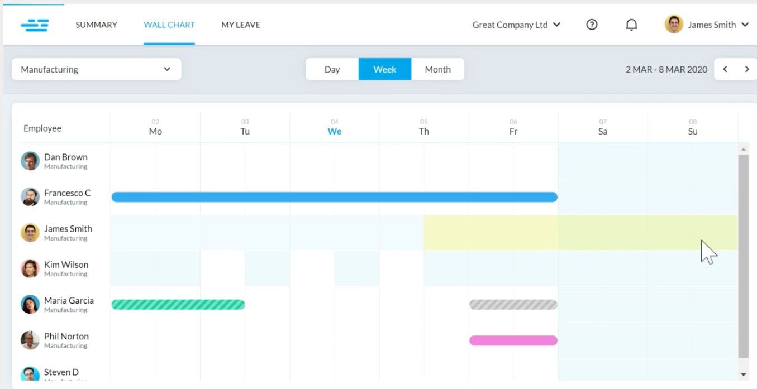Open Maria Garcia's pending gray leave request
The height and width of the screenshot is (389, 757).
tap(512, 304)
